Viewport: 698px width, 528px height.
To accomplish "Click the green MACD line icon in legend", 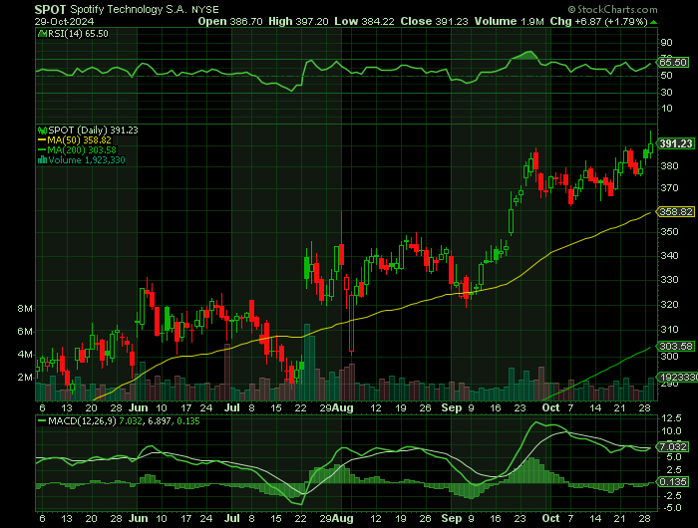I will (42, 420).
